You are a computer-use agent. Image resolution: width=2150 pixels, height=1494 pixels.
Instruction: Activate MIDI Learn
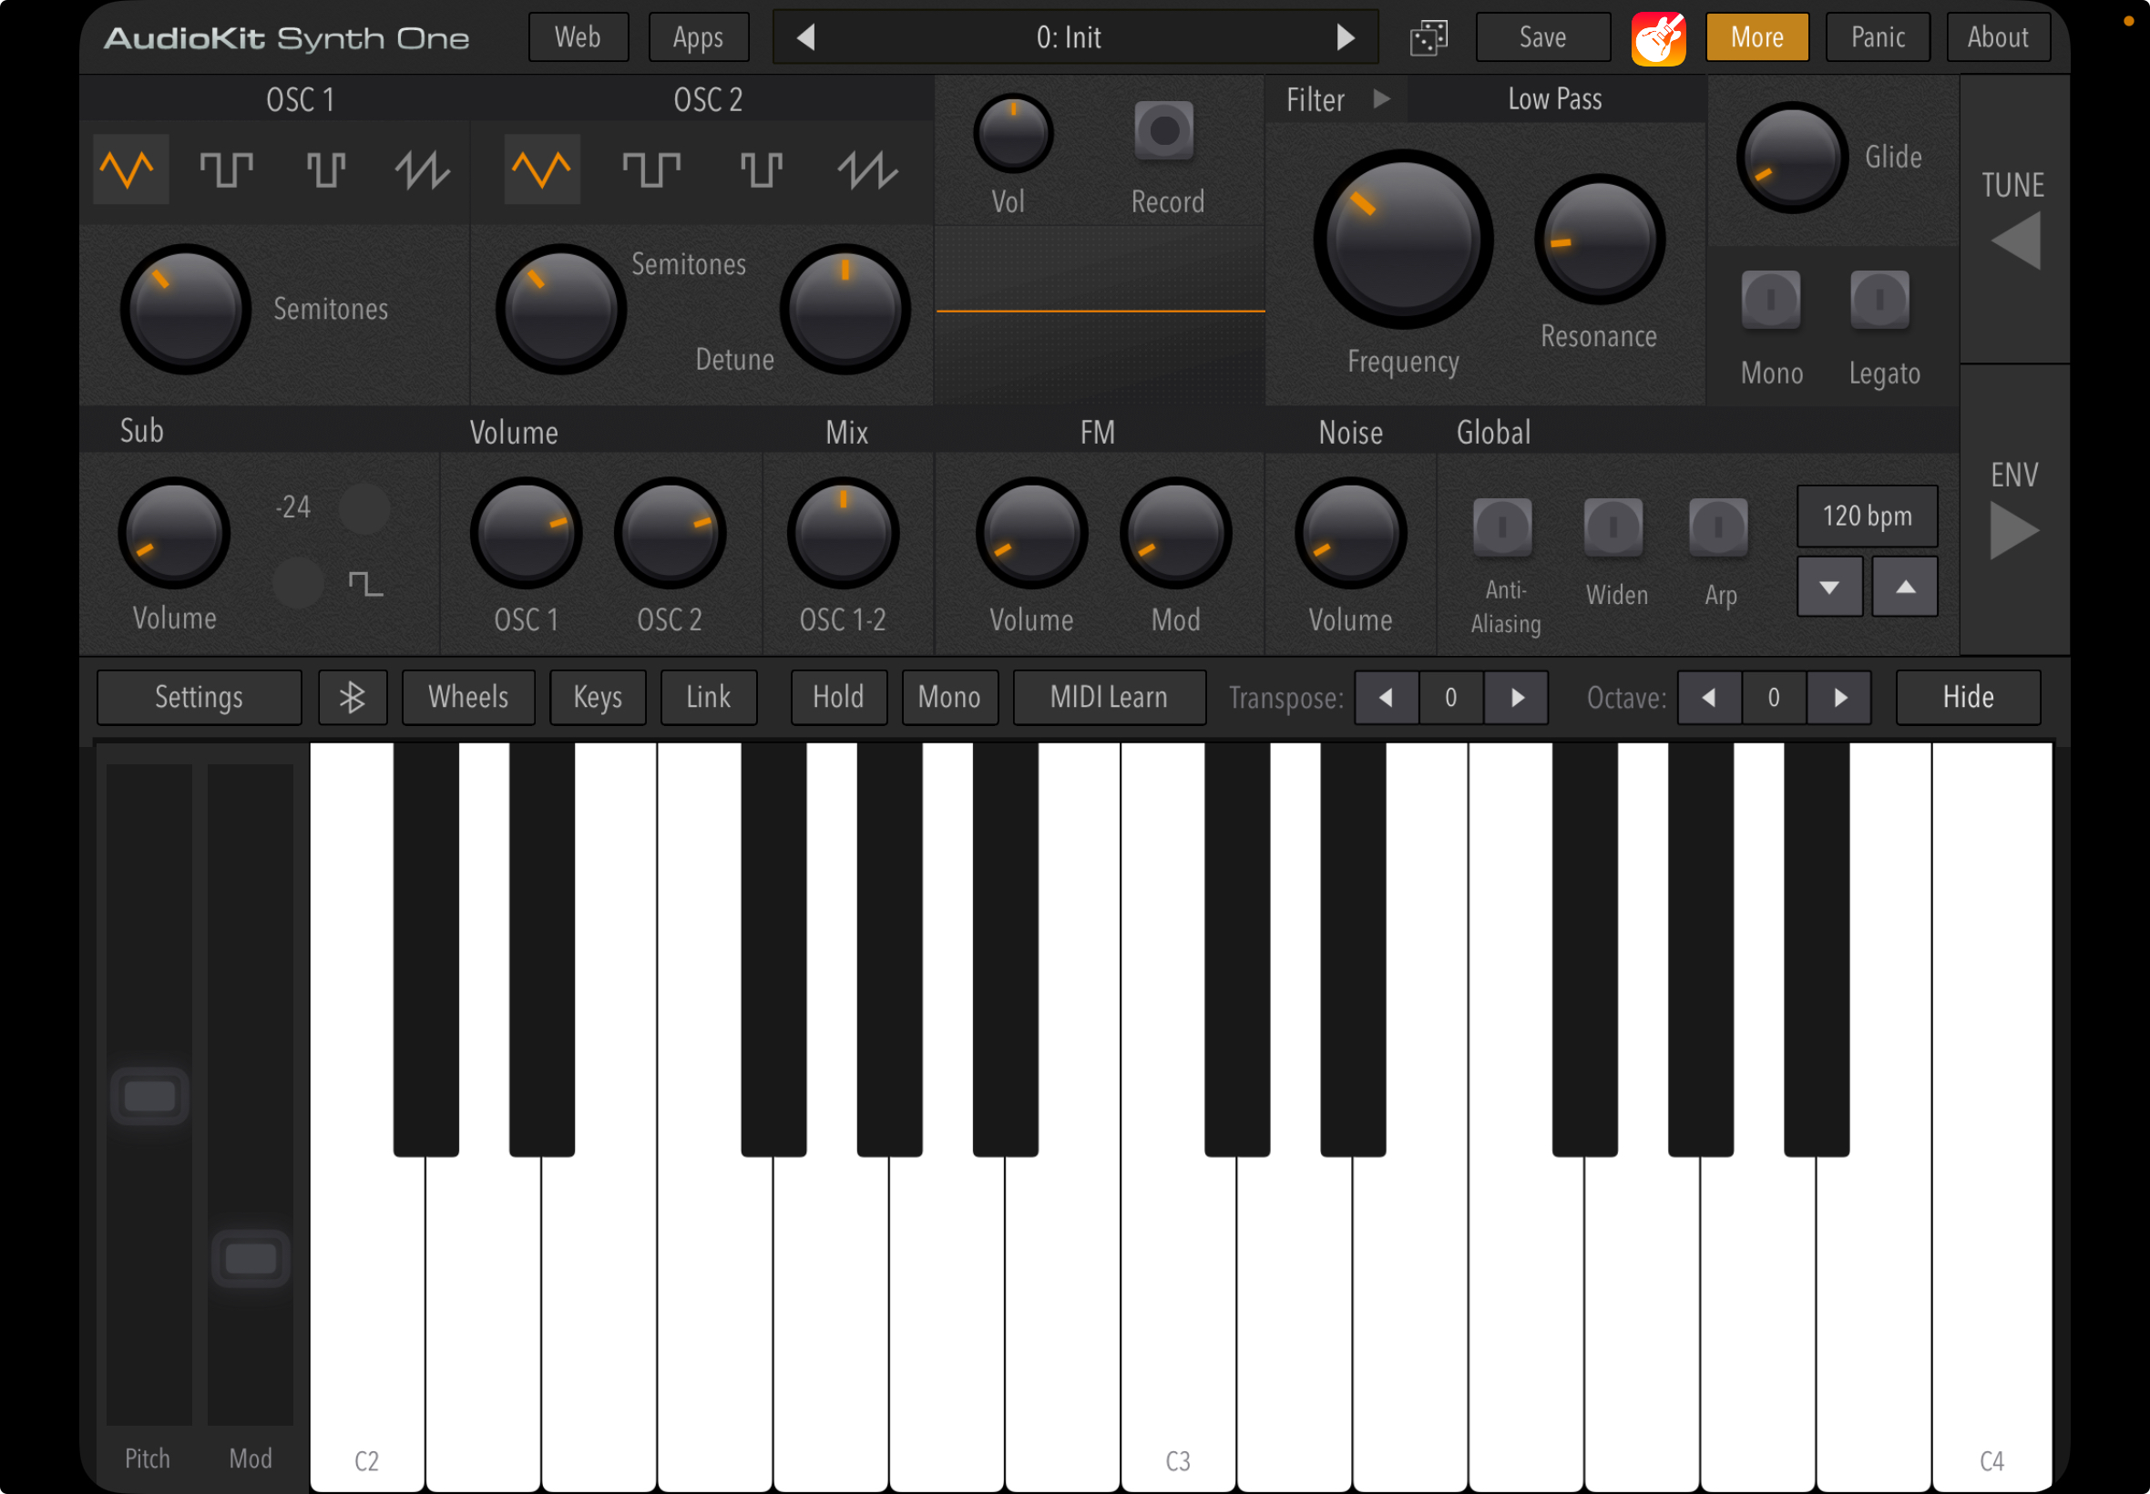click(1110, 698)
